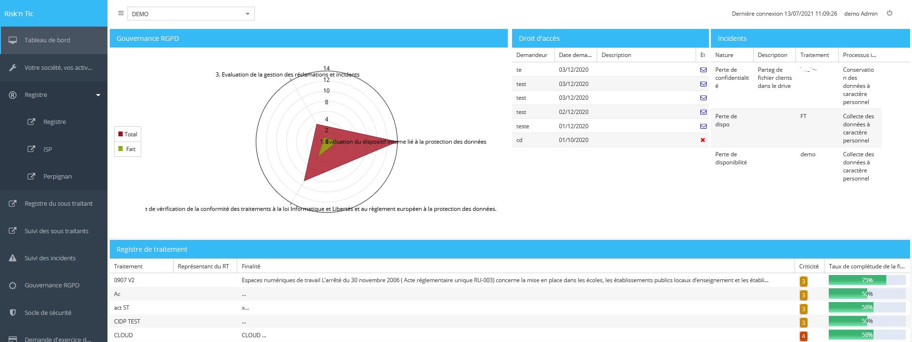Click the 75% completion bar for 0907 V2
This screenshot has width=912, height=342.
click(866, 280)
